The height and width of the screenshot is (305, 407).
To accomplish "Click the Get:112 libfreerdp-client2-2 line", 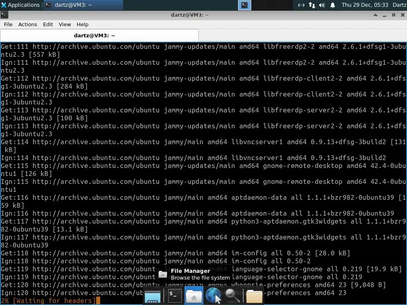I will [203, 82].
